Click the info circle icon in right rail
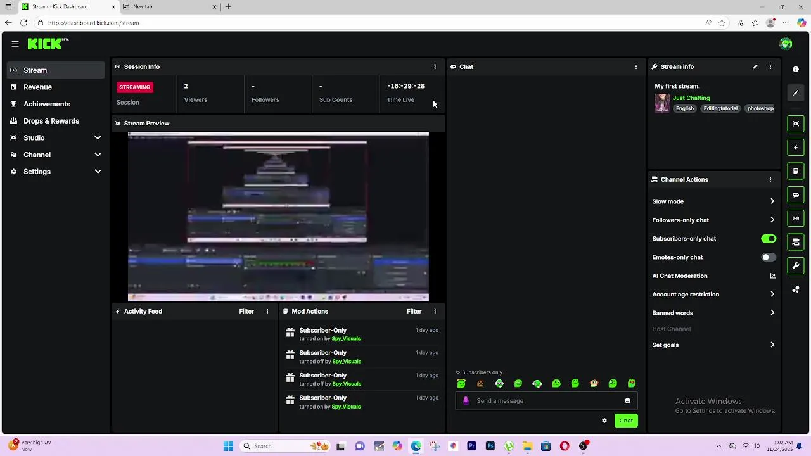 click(x=796, y=69)
